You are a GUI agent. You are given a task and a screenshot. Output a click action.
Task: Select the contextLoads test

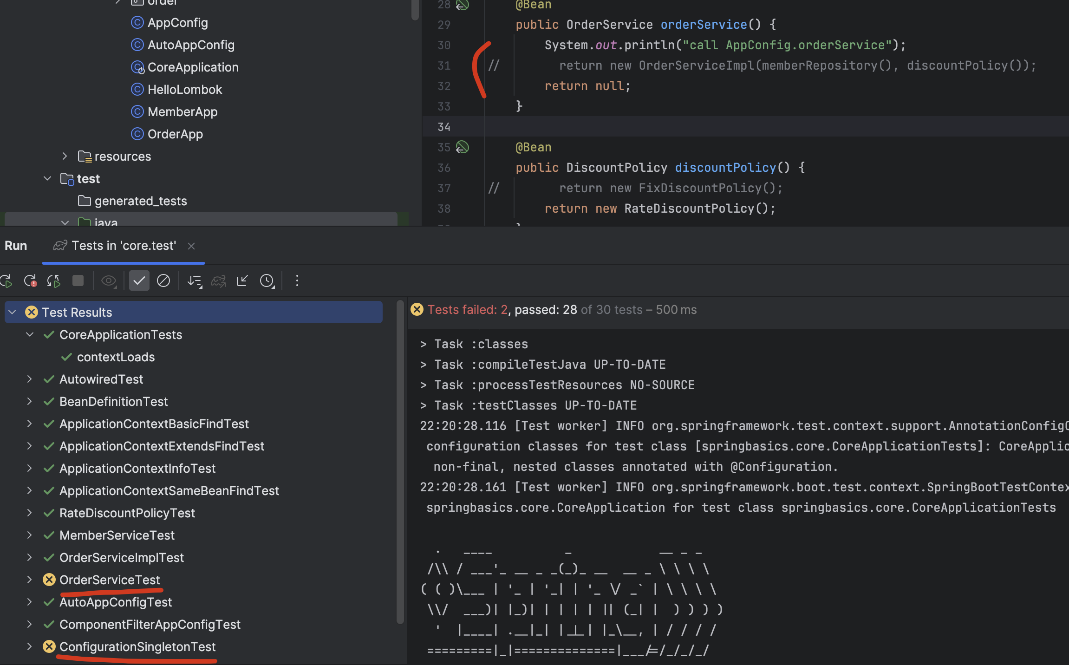(116, 357)
